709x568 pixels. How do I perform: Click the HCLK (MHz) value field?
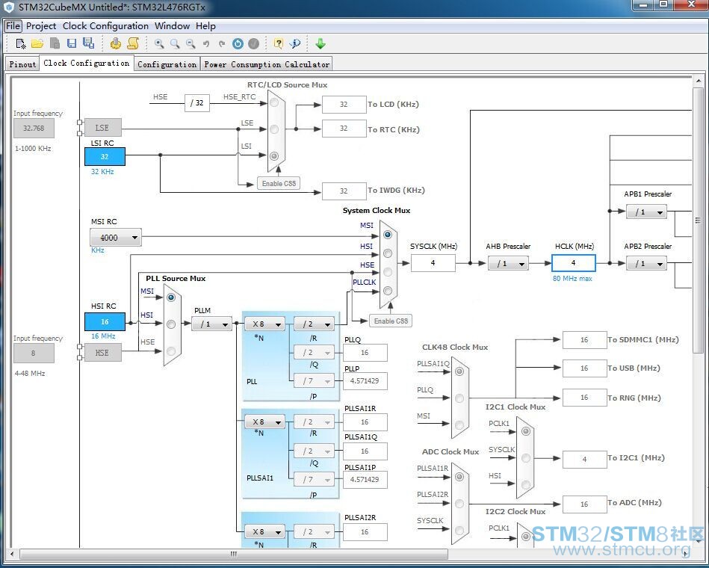pos(573,263)
